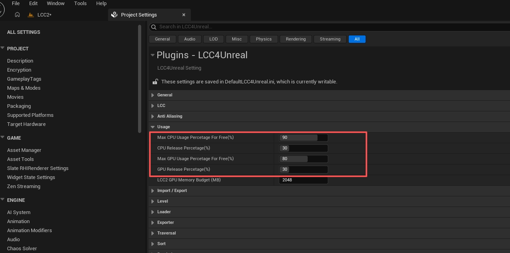Open Packaging settings
The height and width of the screenshot is (253, 510).
click(x=19, y=106)
